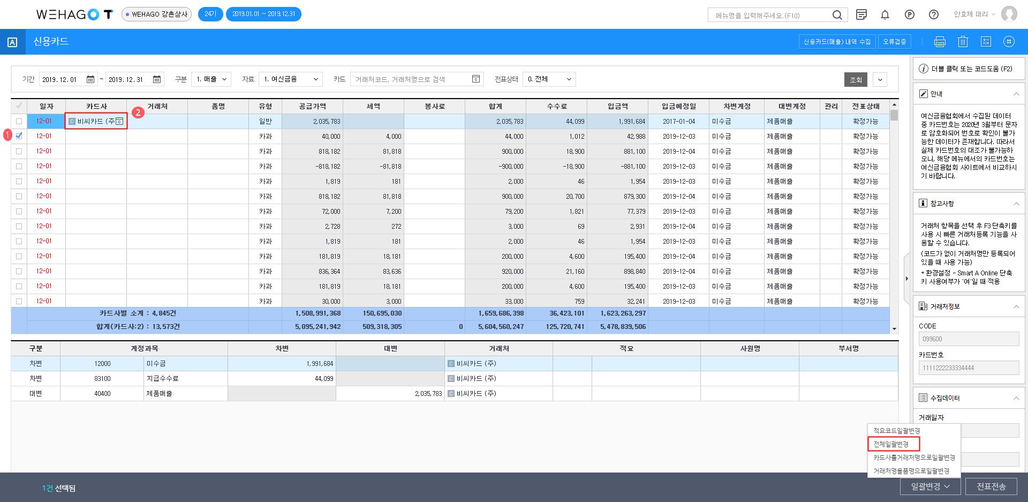1028x502 pixels.
Task: Open the 구분 dropdown showing 1. 매출
Action: (x=211, y=79)
